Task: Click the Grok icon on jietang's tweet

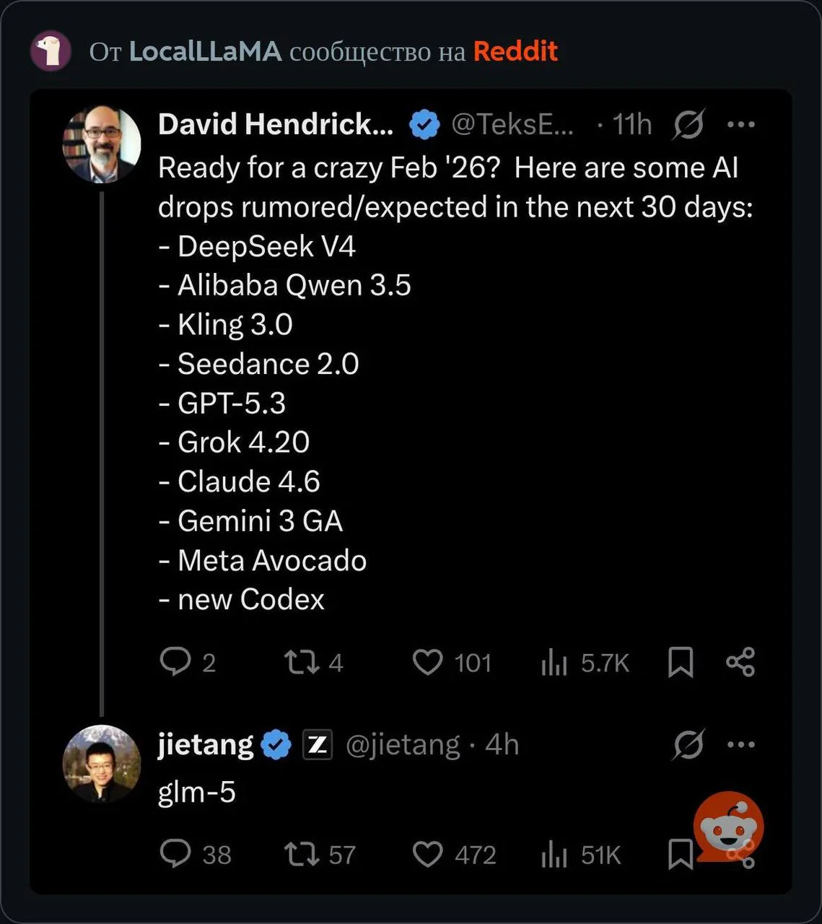Action: coord(688,745)
